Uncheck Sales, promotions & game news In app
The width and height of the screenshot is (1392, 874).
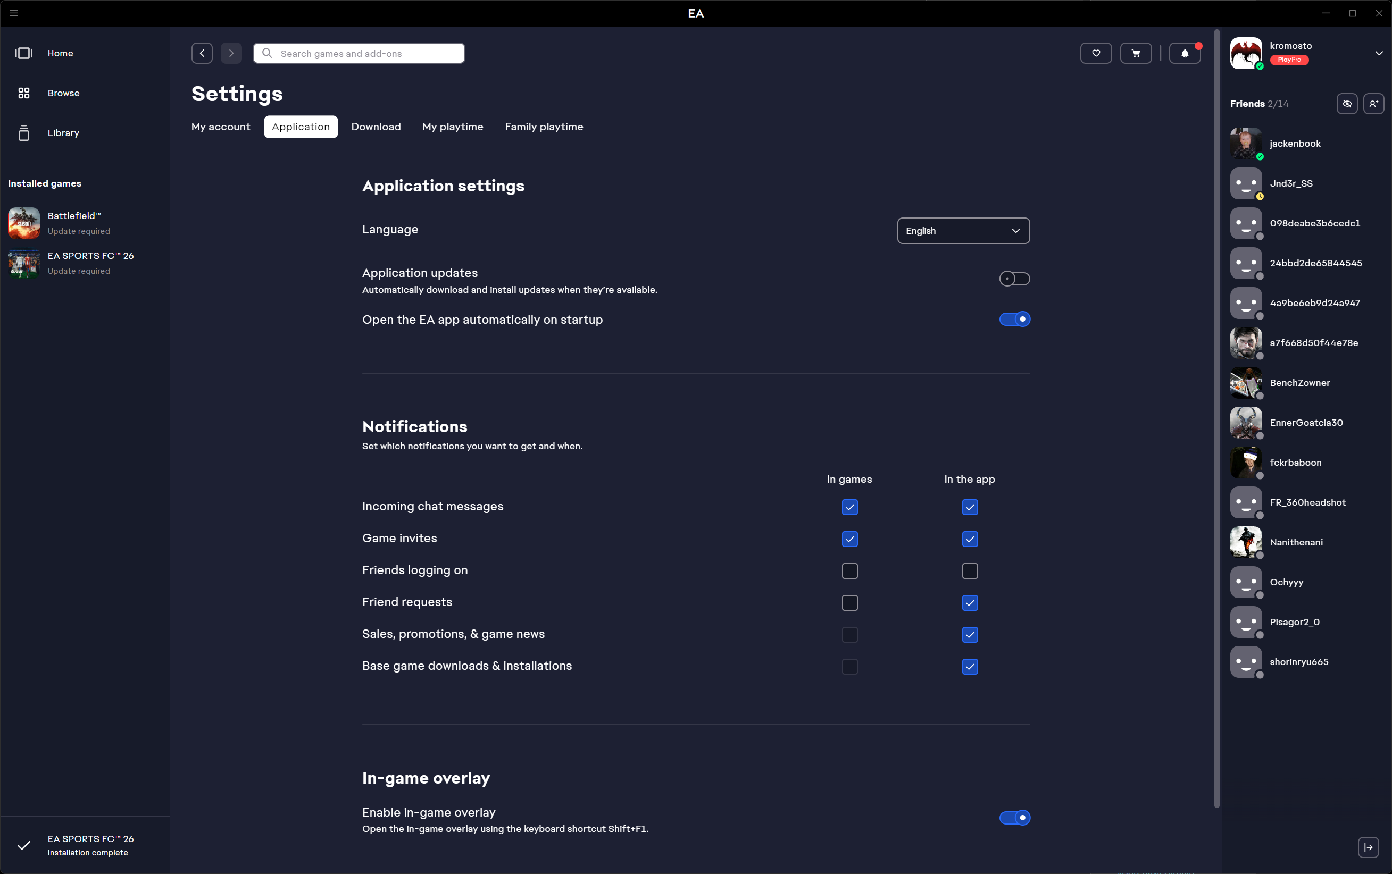tap(970, 634)
